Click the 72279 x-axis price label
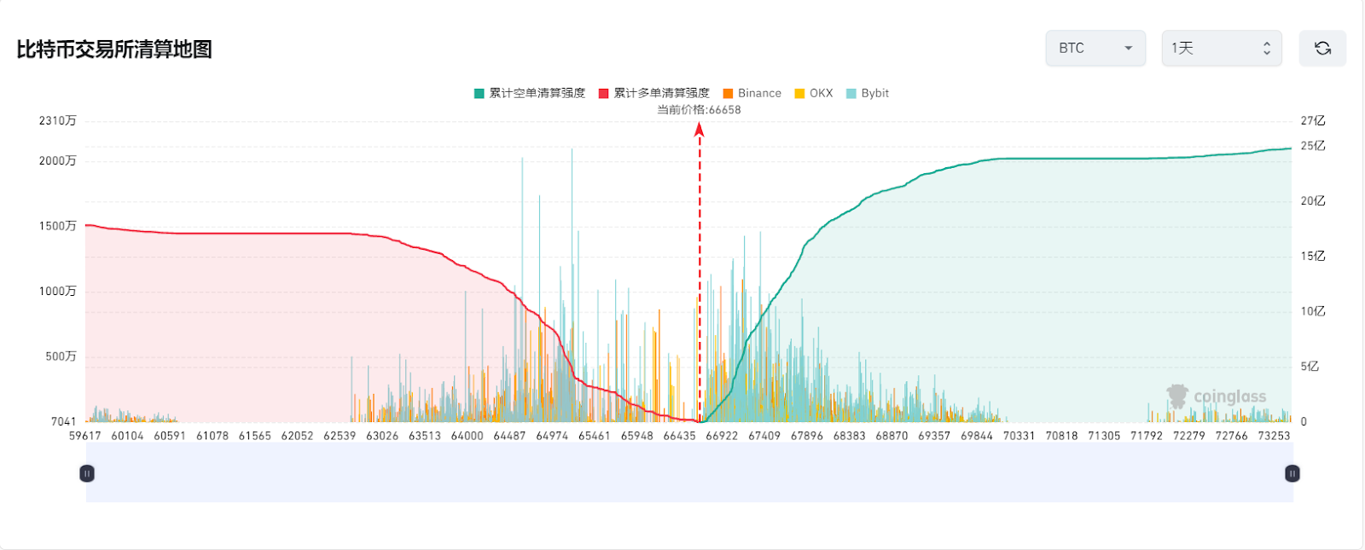This screenshot has height=550, width=1365. [1189, 436]
